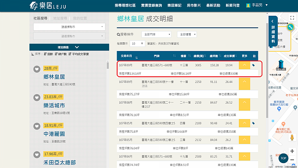The height and width of the screenshot is (168, 298).
Task: Zoom in on the map
Action: [x=293, y=151]
